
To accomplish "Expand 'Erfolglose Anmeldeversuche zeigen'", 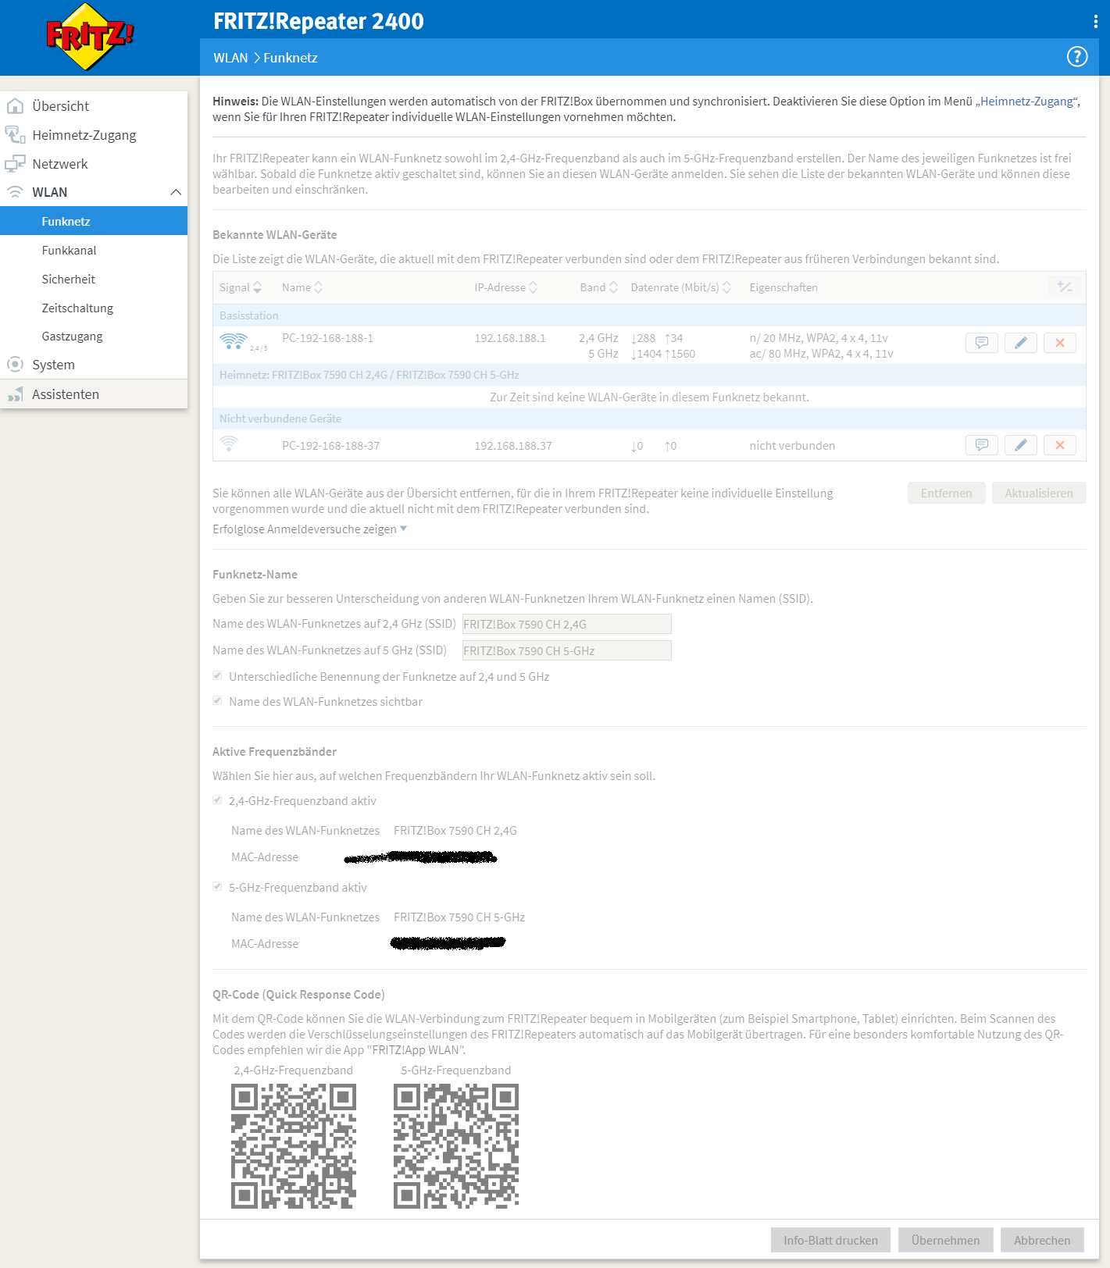I will point(309,529).
